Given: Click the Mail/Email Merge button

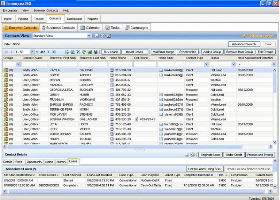Looking at the screenshot, I should pyautogui.click(x=164, y=52).
